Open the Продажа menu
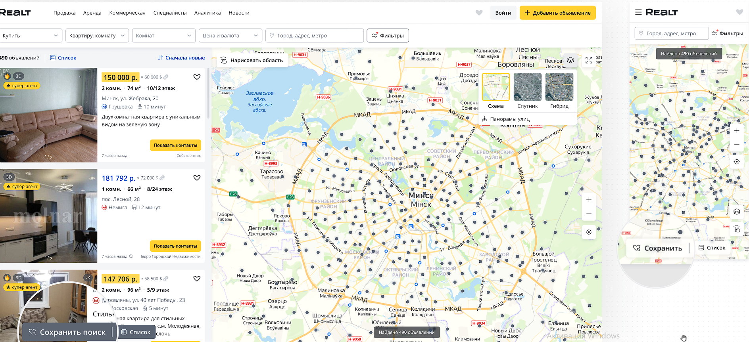This screenshot has width=749, height=342. click(64, 13)
